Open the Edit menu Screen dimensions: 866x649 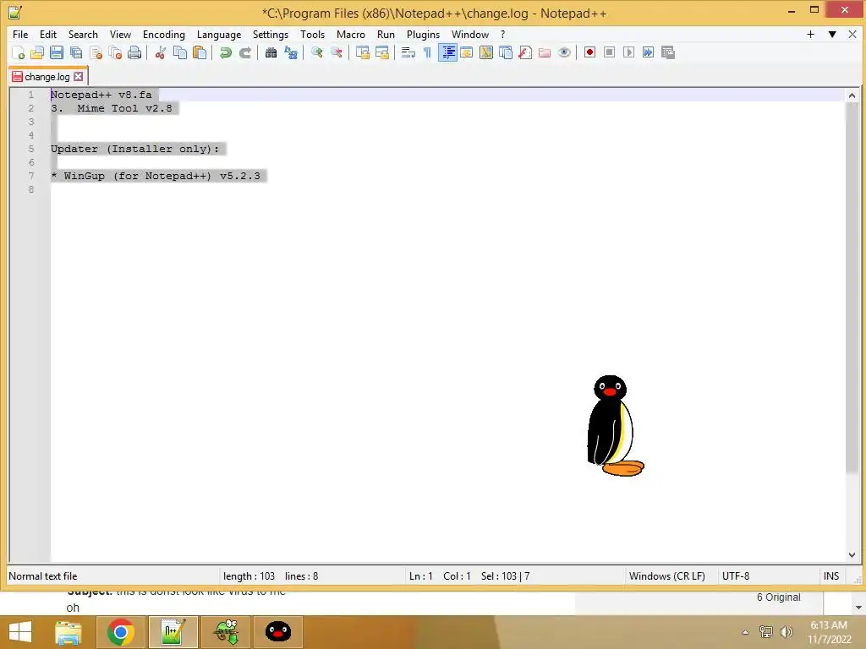coord(48,34)
